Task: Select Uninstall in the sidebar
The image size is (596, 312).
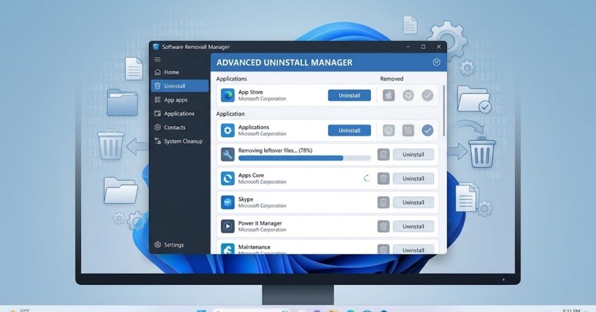Action: [180, 86]
